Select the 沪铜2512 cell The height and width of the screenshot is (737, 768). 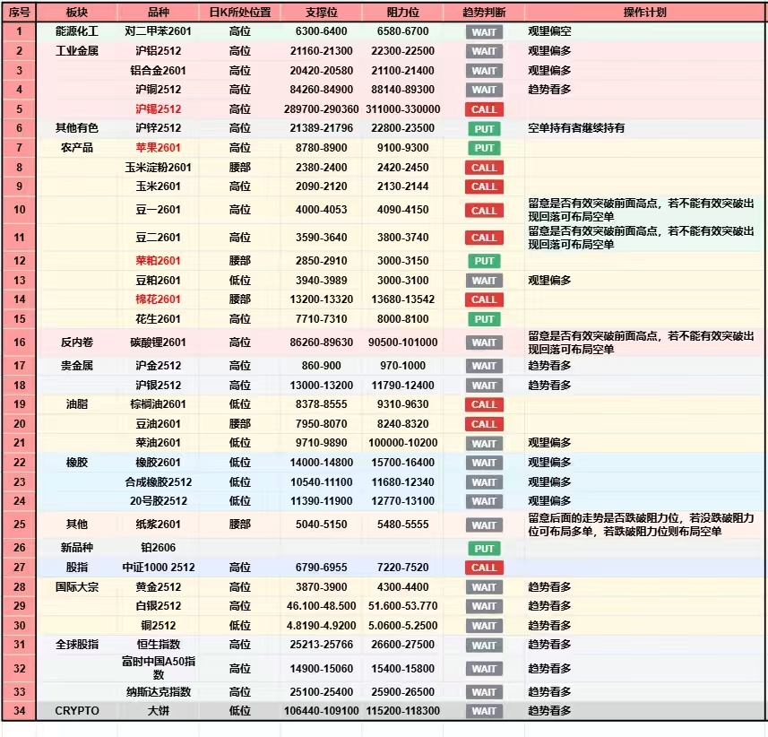(x=159, y=90)
